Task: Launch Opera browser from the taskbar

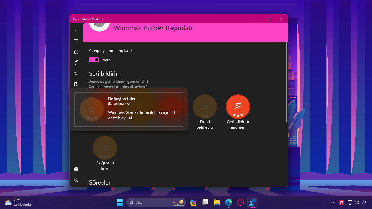Action: point(241,202)
